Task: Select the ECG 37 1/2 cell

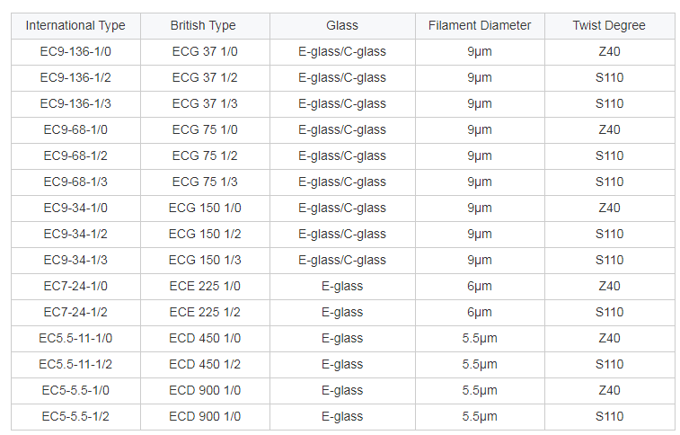Action: pyautogui.click(x=205, y=77)
